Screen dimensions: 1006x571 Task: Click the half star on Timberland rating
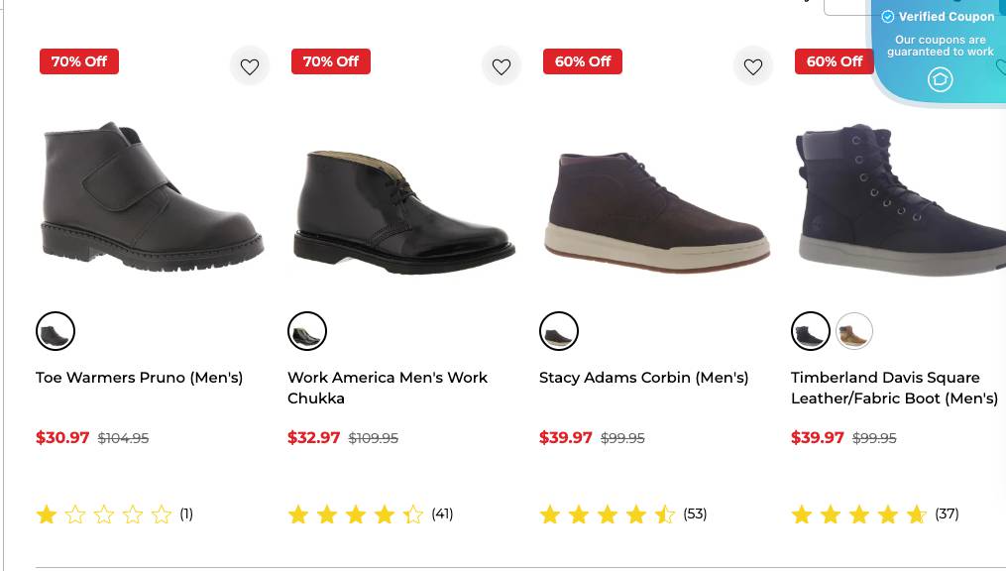point(916,514)
